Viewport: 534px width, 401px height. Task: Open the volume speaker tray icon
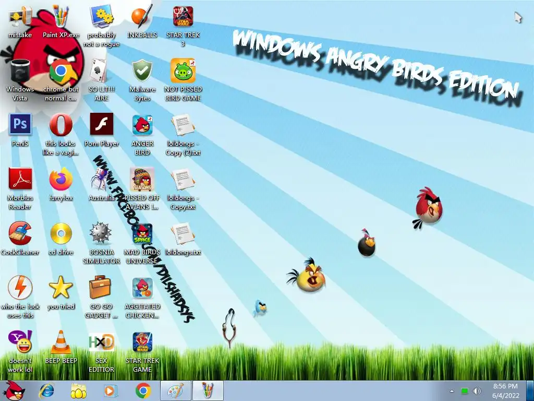coord(477,391)
